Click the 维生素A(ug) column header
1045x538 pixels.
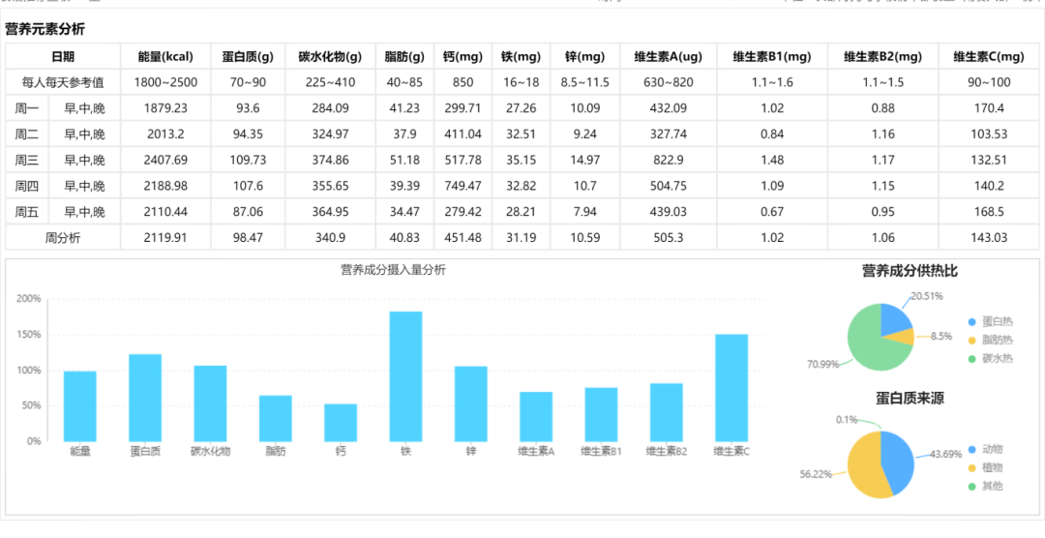tap(669, 57)
